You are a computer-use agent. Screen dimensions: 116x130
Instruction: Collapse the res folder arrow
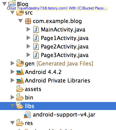point(12,123)
